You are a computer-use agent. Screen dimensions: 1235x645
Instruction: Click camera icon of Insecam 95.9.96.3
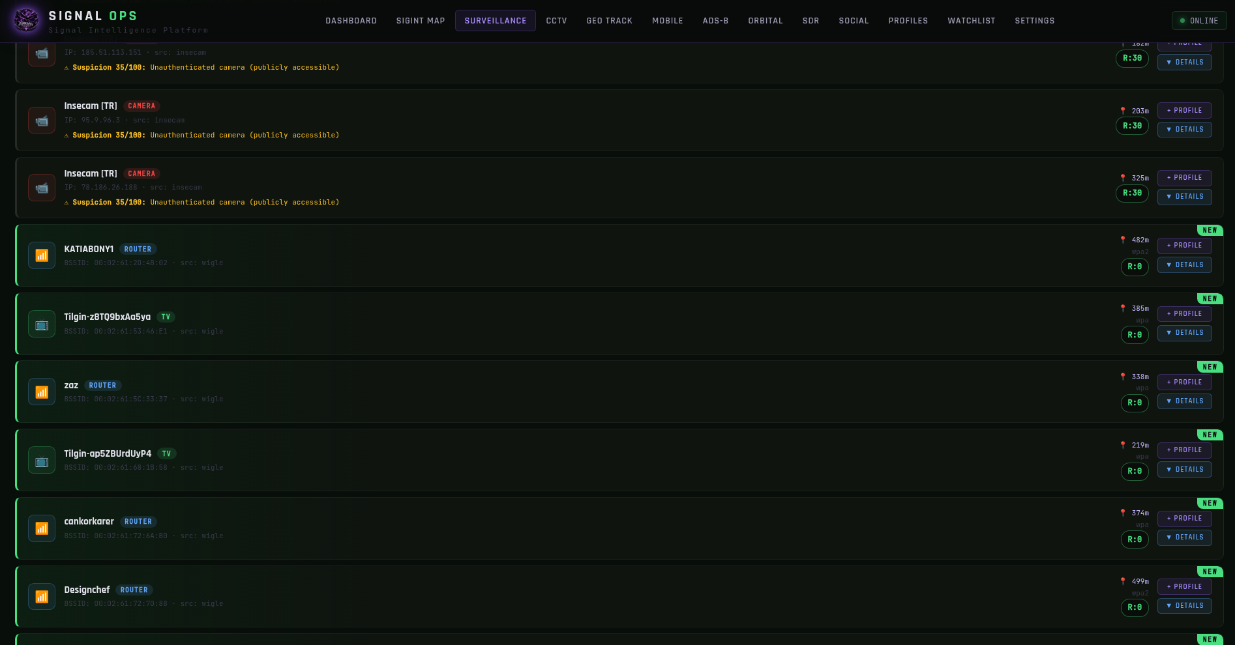pos(42,121)
